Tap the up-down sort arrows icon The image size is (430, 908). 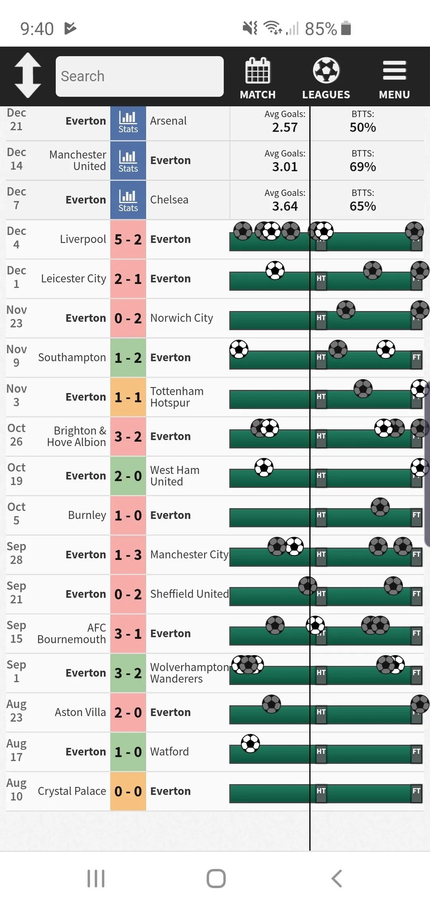[28, 75]
